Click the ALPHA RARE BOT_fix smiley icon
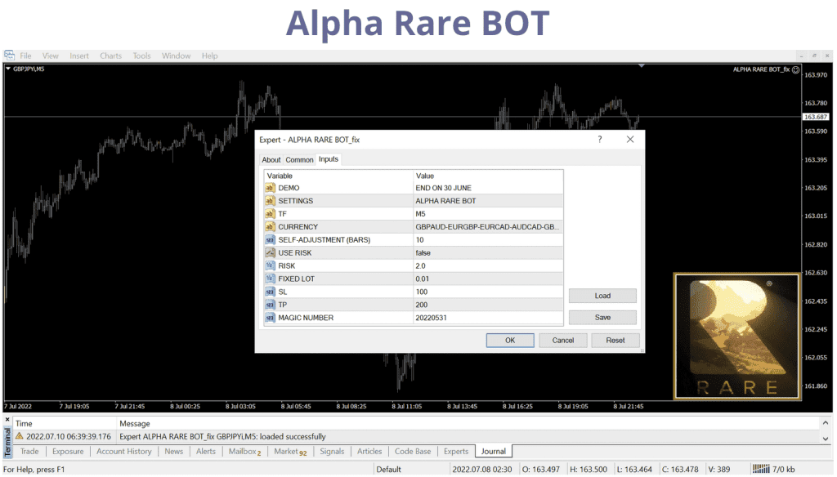The image size is (837, 477). coord(795,69)
